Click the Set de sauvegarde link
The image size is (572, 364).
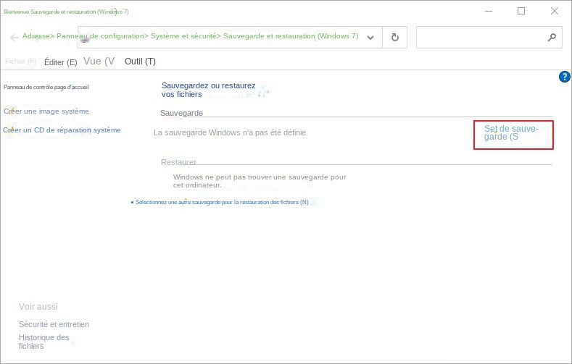(x=511, y=132)
